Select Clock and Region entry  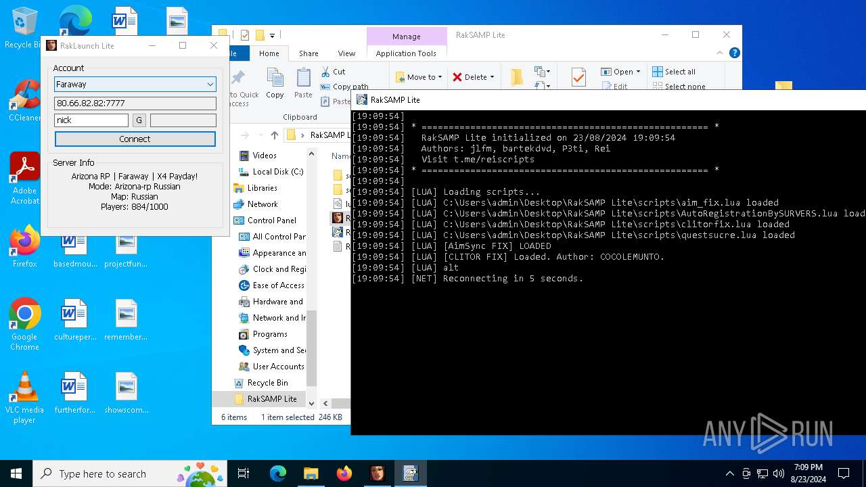coord(273,269)
